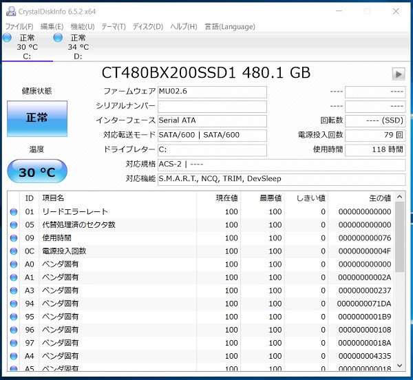
Task: Click status orb for attribute 94
Action: tap(14, 304)
